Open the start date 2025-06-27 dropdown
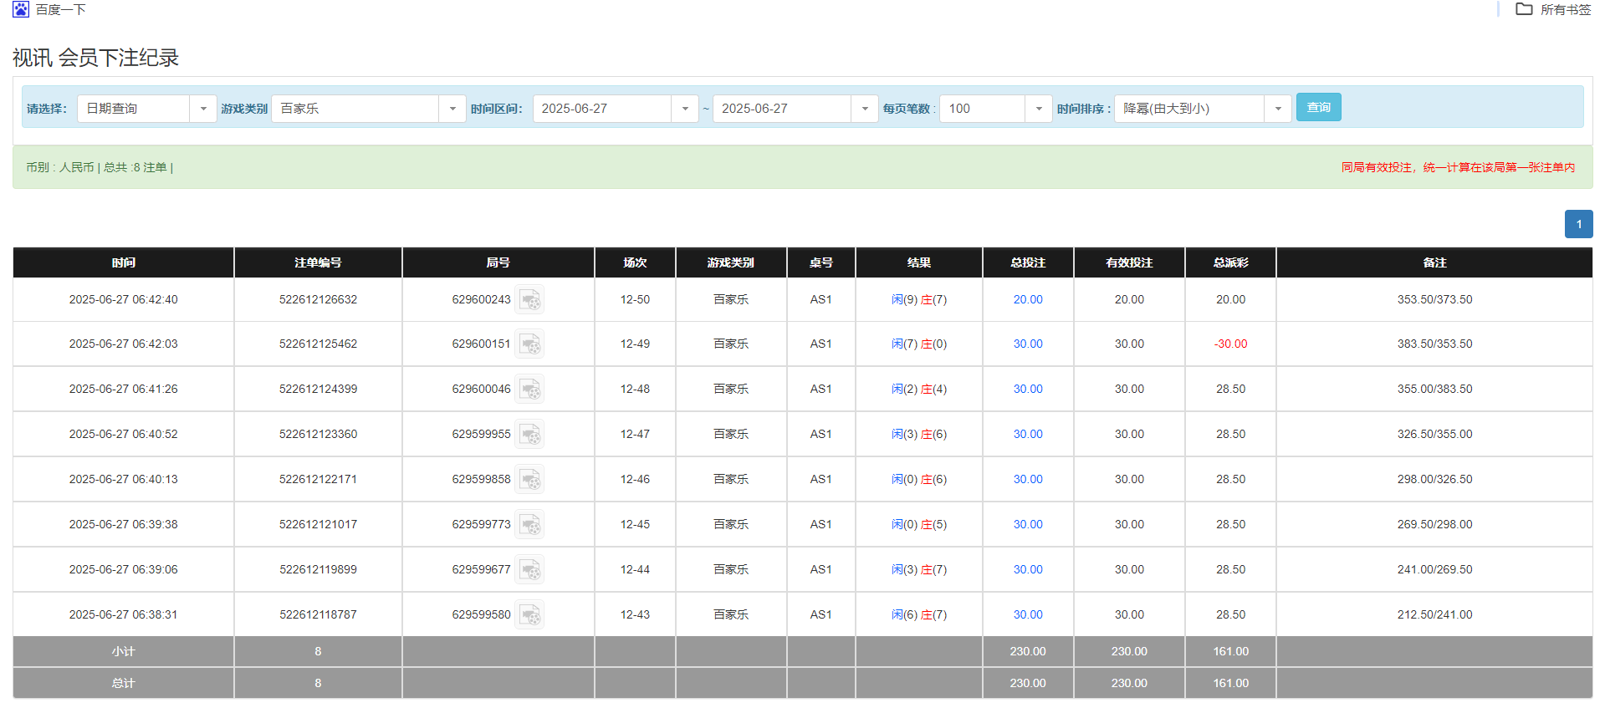The width and height of the screenshot is (1605, 703). pyautogui.click(x=685, y=109)
